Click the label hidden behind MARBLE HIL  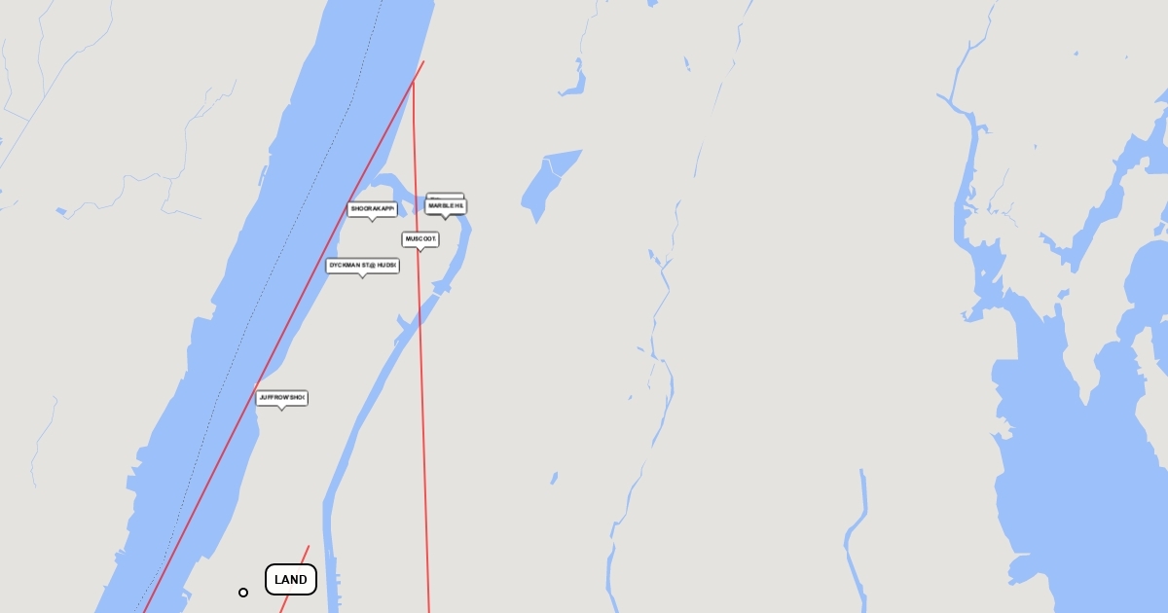coord(445,196)
